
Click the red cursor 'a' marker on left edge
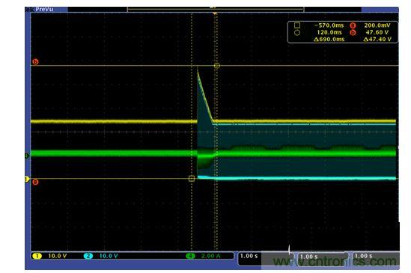pos(35,182)
